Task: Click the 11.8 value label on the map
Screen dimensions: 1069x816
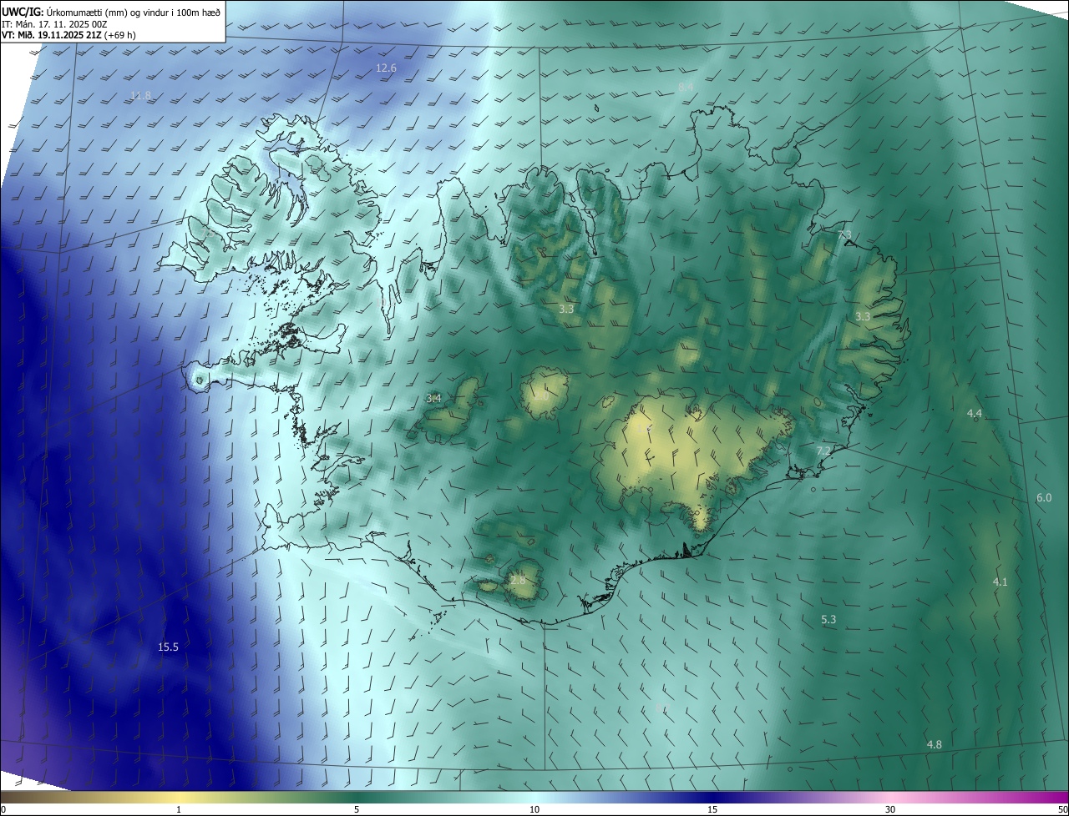Action: (141, 96)
